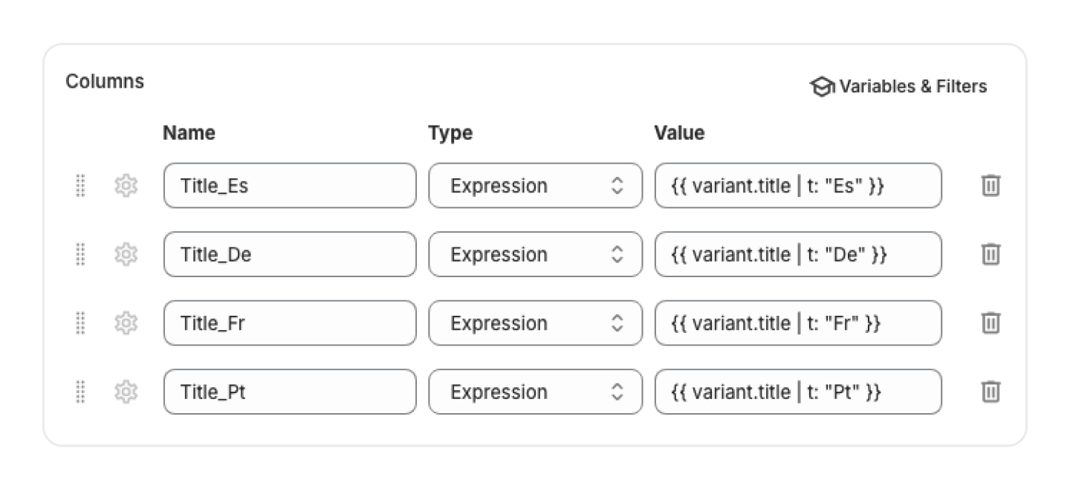Click the gear icon beside Title_Fr
Viewport: 1070px width, 489px height.
(126, 323)
